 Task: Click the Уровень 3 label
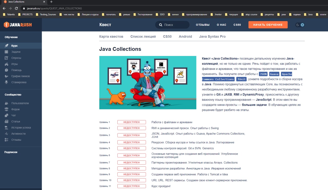105,135
